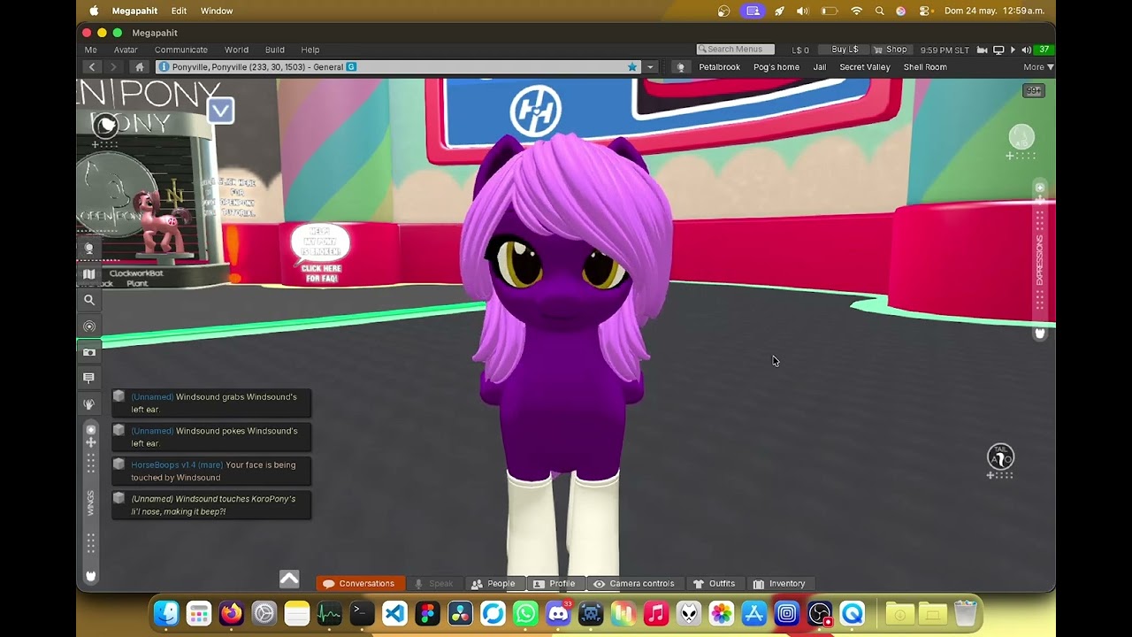Teleport to the Petalbrook favorite

pos(719,67)
